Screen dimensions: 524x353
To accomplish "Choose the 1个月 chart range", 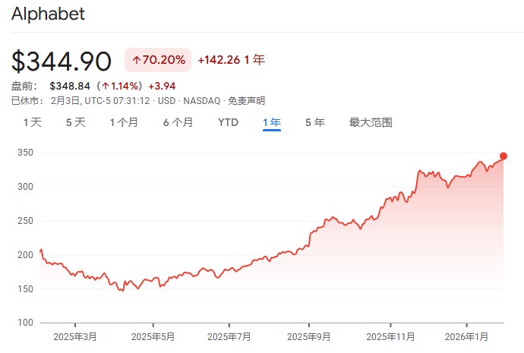I will point(124,122).
